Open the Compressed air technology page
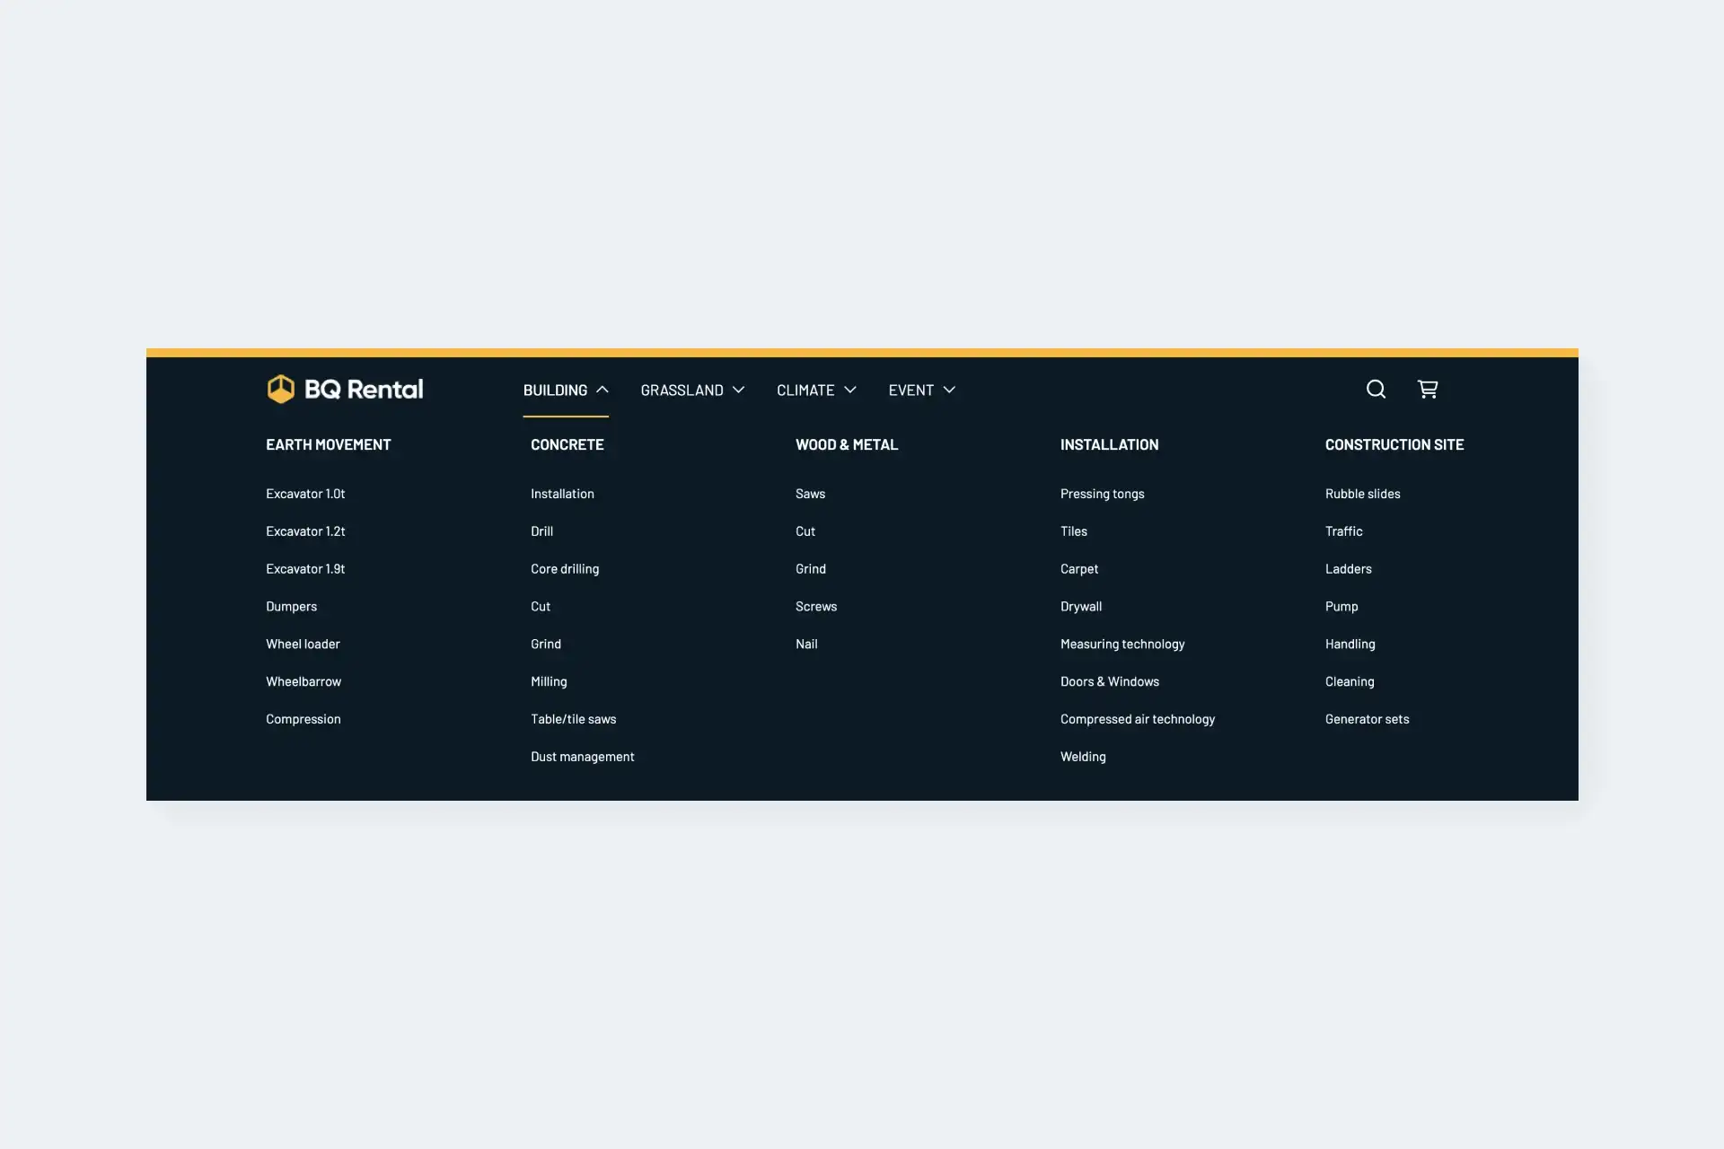Screen dimensions: 1724x1149 coord(1137,718)
